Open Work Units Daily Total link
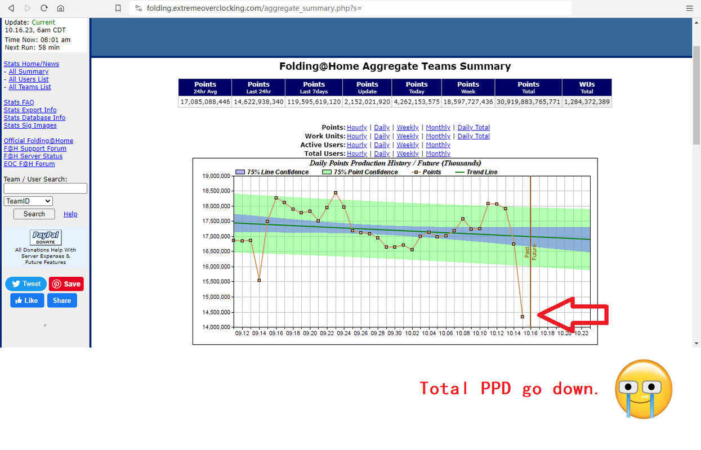Screen dimensions: 701x450 click(474, 136)
